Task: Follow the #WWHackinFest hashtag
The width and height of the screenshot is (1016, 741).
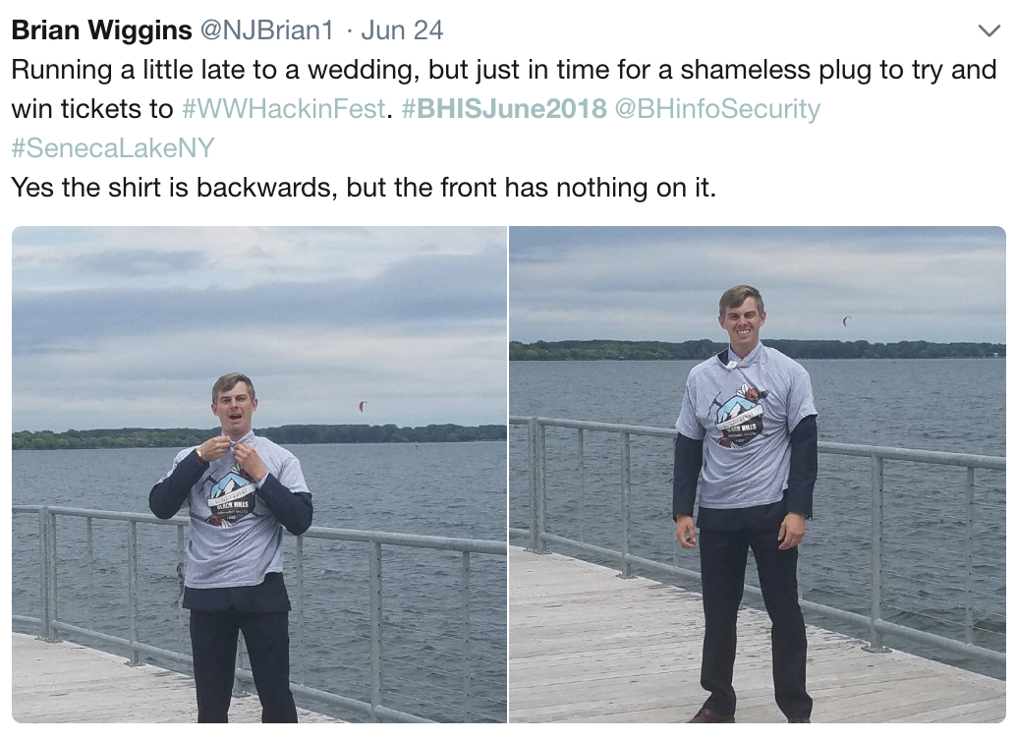Action: click(x=284, y=109)
